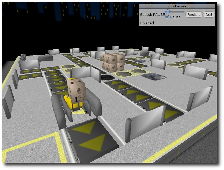
Task: Uncheck the Pause checkbox
Action: pyautogui.click(x=167, y=17)
